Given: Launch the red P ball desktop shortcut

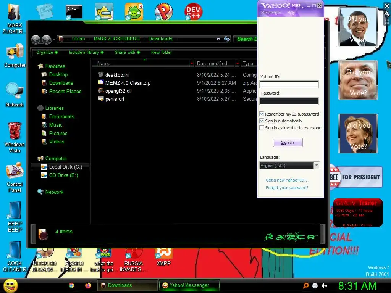Looking at the screenshot, I should (x=163, y=12).
